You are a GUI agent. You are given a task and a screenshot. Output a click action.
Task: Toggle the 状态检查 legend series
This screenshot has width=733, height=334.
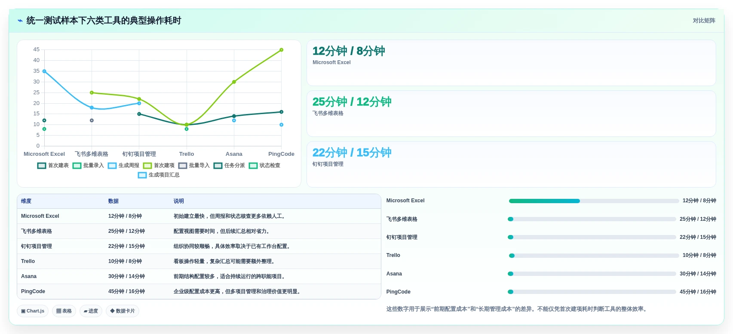(x=264, y=165)
